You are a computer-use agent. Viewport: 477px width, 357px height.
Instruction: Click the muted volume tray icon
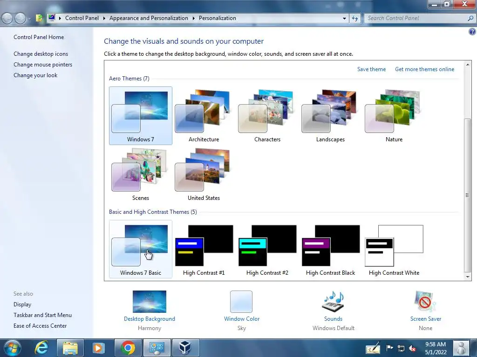(412, 348)
